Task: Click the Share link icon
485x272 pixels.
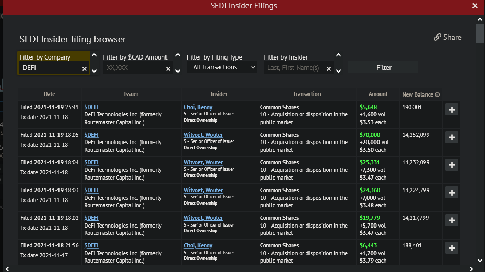Action: coord(437,38)
